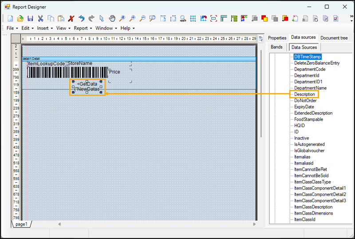Click the first magnifier zoom icon beside the hand tool
Image resolution: width=355 pixels, height=239 pixels.
122,19
